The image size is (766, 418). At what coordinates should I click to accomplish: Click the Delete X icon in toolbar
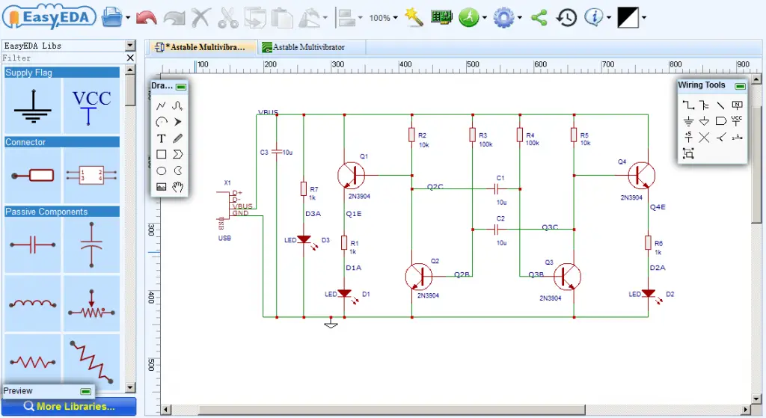coord(200,18)
